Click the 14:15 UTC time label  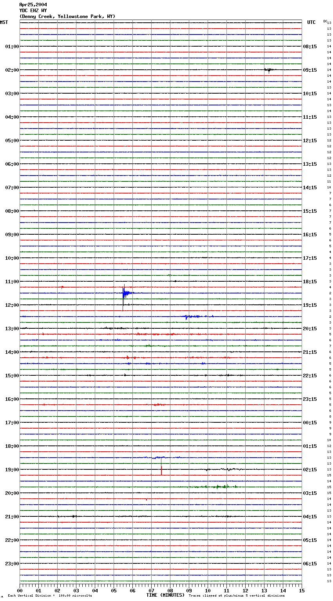point(310,188)
